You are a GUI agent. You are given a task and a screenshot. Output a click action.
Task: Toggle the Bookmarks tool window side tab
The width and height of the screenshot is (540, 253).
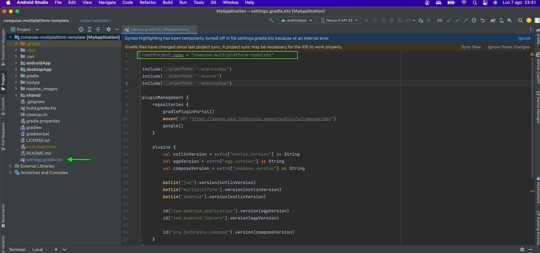[x=3, y=214]
